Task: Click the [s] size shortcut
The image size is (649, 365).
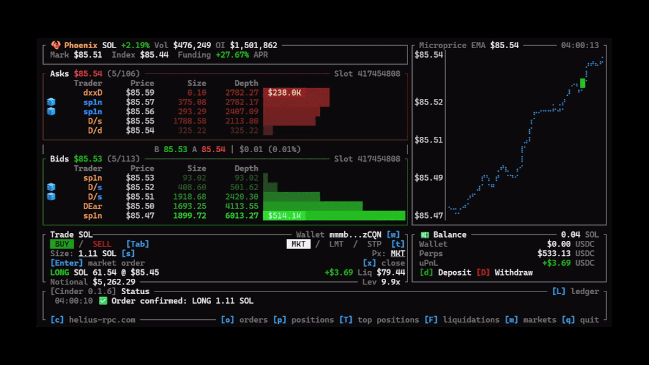Action: (128, 253)
